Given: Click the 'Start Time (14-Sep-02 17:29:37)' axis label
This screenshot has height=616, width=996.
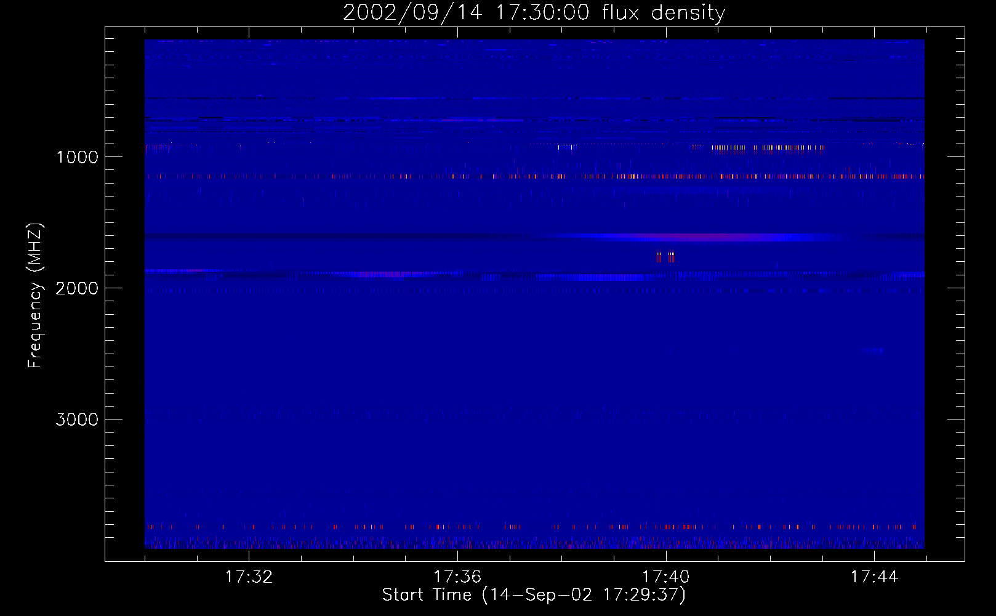Looking at the screenshot, I should tap(534, 595).
